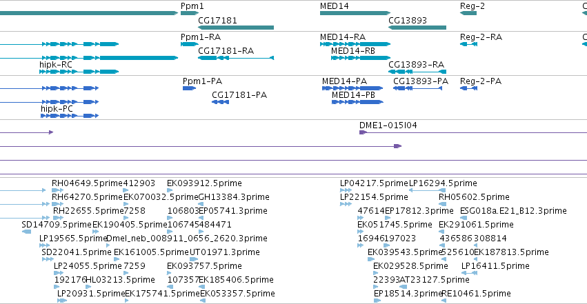Click the RH64270.5prime EST label
Screen dimensions: 587x304
[87, 197]
